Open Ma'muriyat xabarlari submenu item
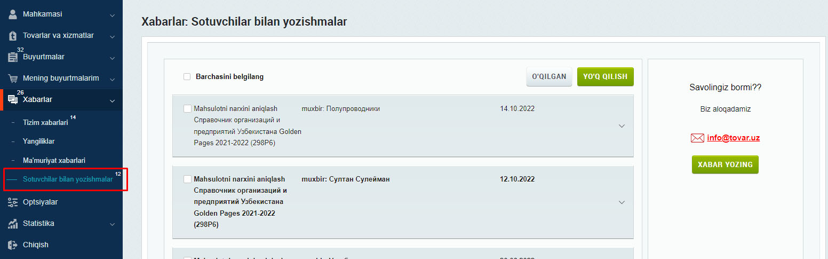This screenshot has width=828, height=259. point(54,160)
